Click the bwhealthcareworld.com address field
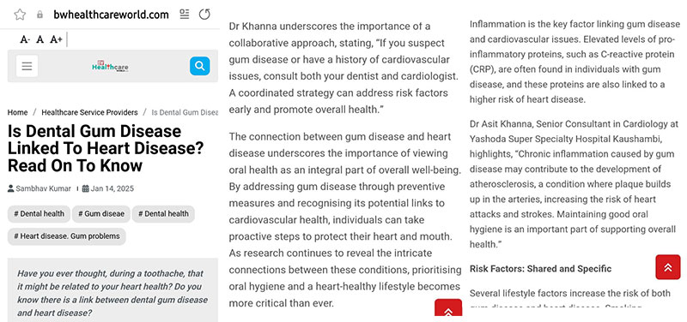The height and width of the screenshot is (322, 687). pyautogui.click(x=112, y=15)
